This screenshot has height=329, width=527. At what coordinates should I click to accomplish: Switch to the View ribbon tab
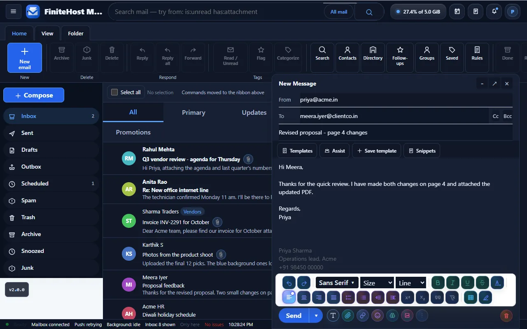tap(47, 33)
